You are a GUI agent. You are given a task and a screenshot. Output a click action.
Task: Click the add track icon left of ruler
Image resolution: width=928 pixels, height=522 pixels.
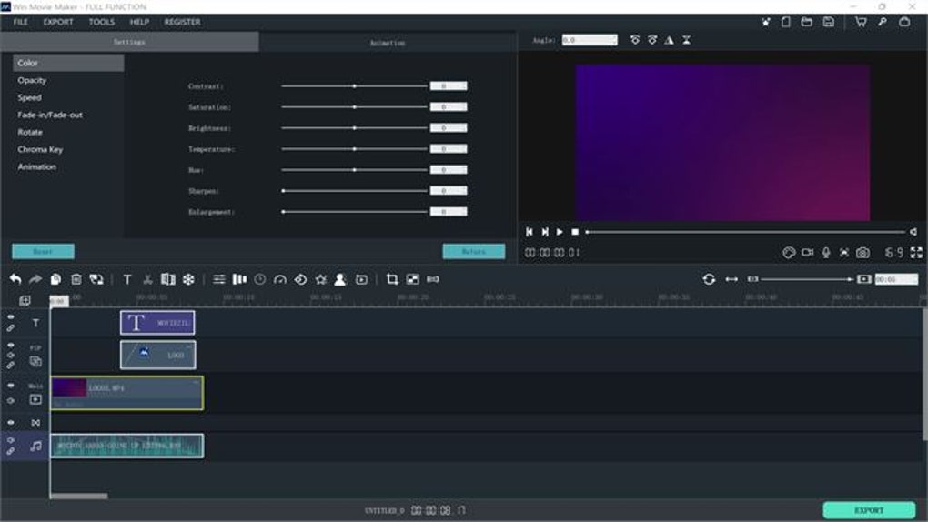pyautogui.click(x=25, y=301)
